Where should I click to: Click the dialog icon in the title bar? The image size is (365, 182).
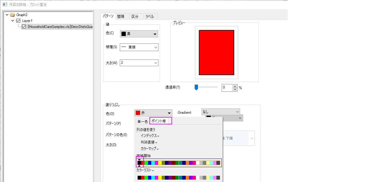click(4, 4)
